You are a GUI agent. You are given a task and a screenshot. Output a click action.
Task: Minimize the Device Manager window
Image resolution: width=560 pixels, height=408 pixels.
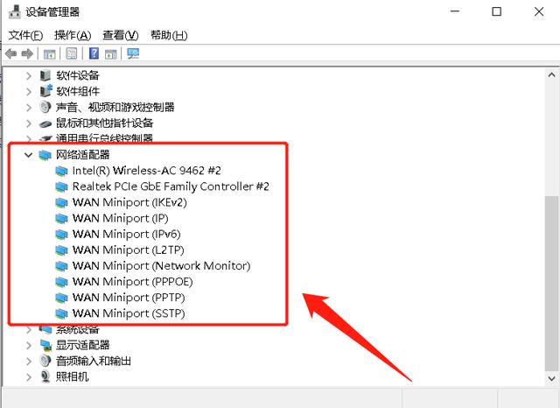click(x=455, y=11)
